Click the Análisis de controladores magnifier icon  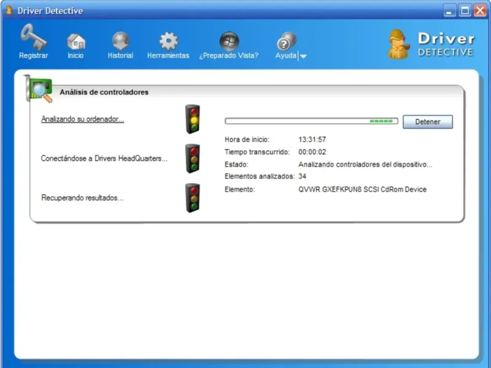point(39,90)
